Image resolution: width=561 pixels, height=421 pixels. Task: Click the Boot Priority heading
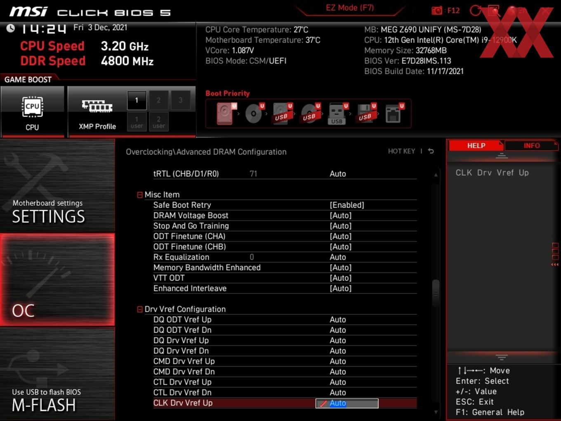coord(228,93)
